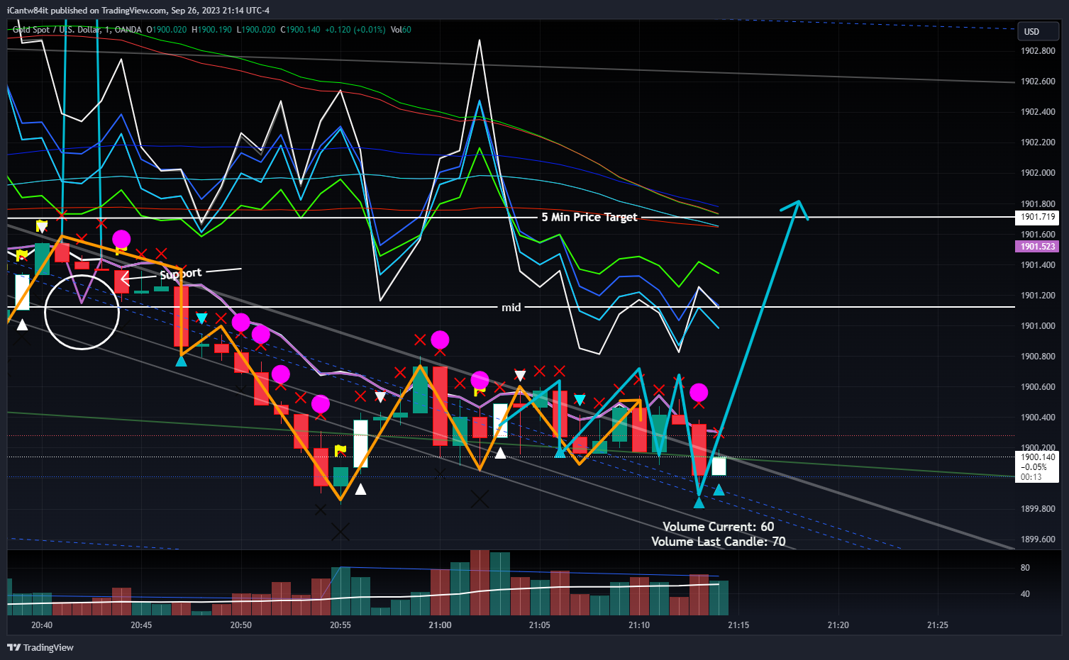
Task: Click the low value L1900.020 in legend
Action: point(256,30)
